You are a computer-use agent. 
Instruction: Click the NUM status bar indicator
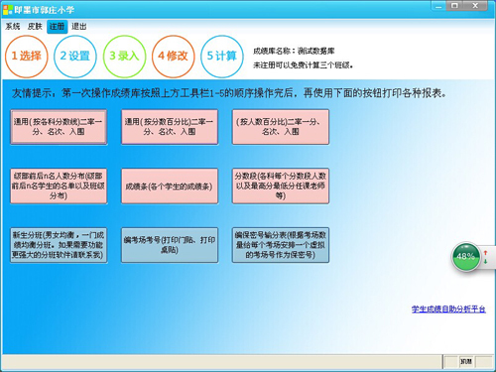pos(466,362)
